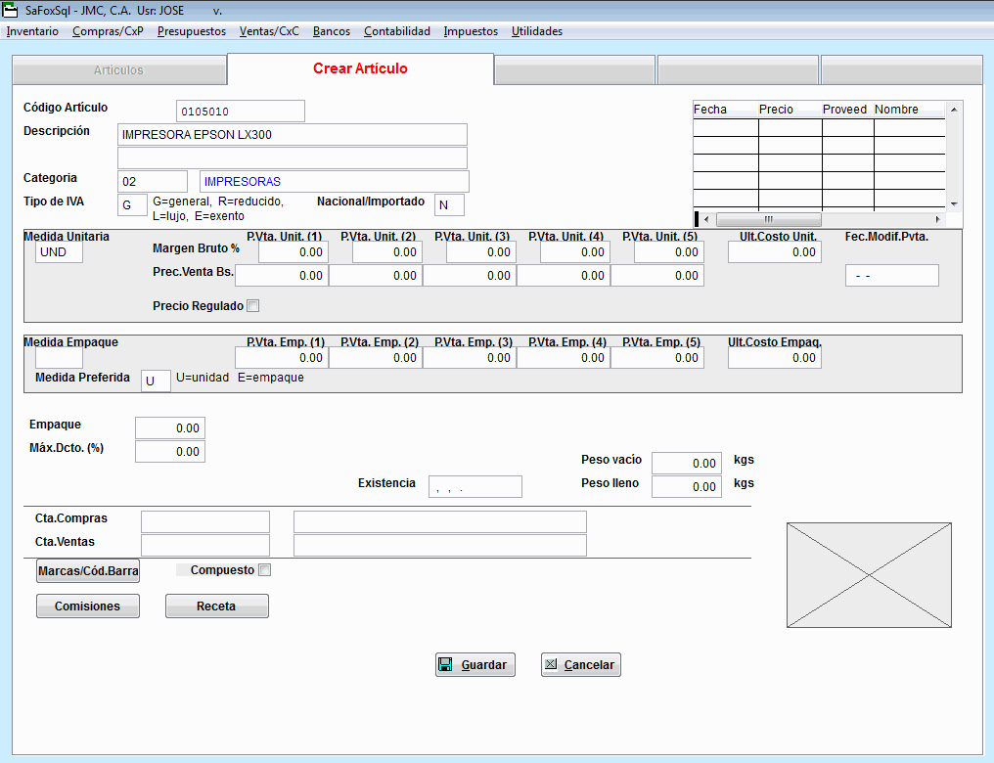Open the Inventario menu
Screen dimensions: 994x763
pyautogui.click(x=32, y=31)
